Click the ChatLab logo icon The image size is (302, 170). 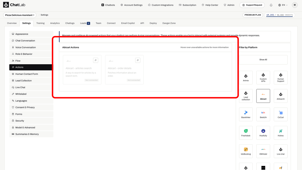pos(6,5)
